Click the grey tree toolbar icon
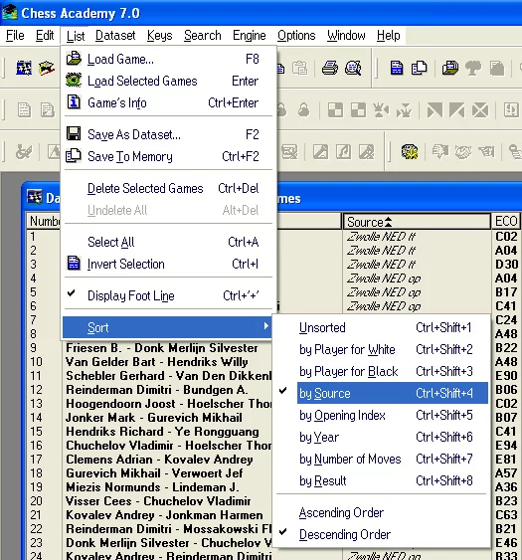Viewport: 522px width, 560px height. [473, 68]
